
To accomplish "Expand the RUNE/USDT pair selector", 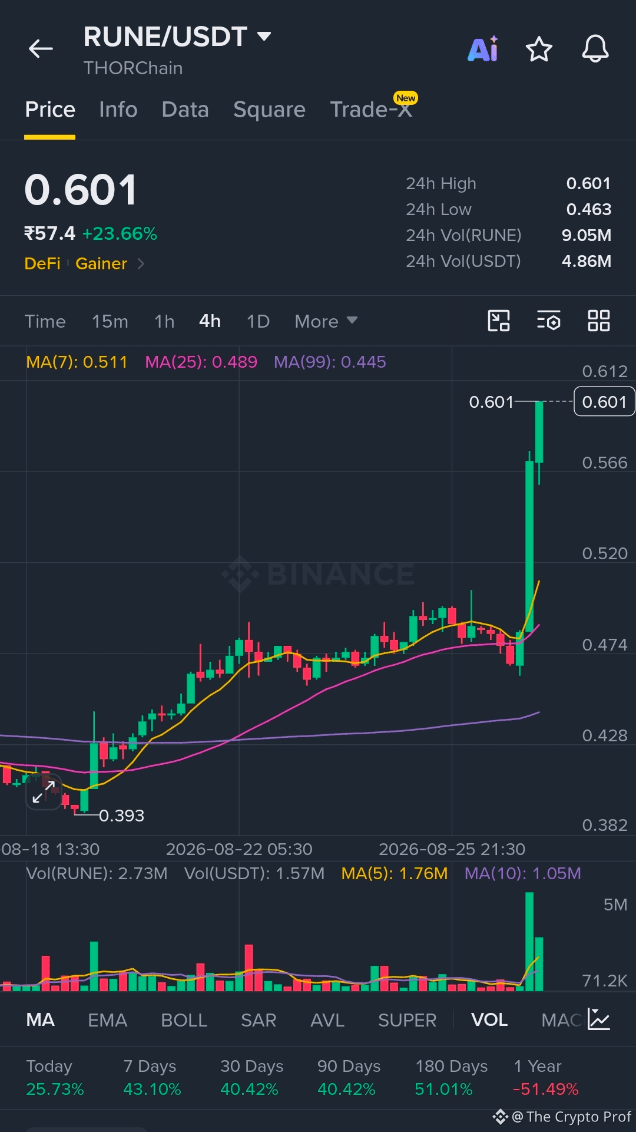I will (264, 37).
